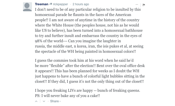
Task: Click the line starting "I don't need"
Action: (x=88, y=9)
